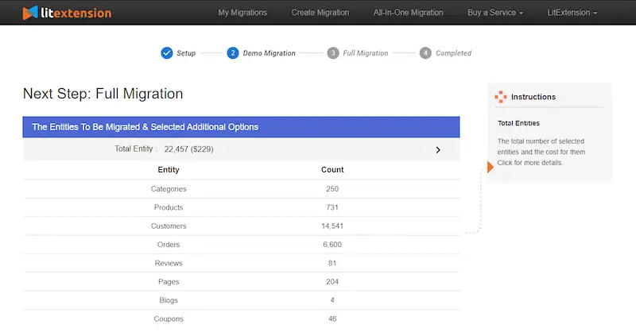Click the Full Migration step label
This screenshot has height=336, width=636.
point(366,53)
